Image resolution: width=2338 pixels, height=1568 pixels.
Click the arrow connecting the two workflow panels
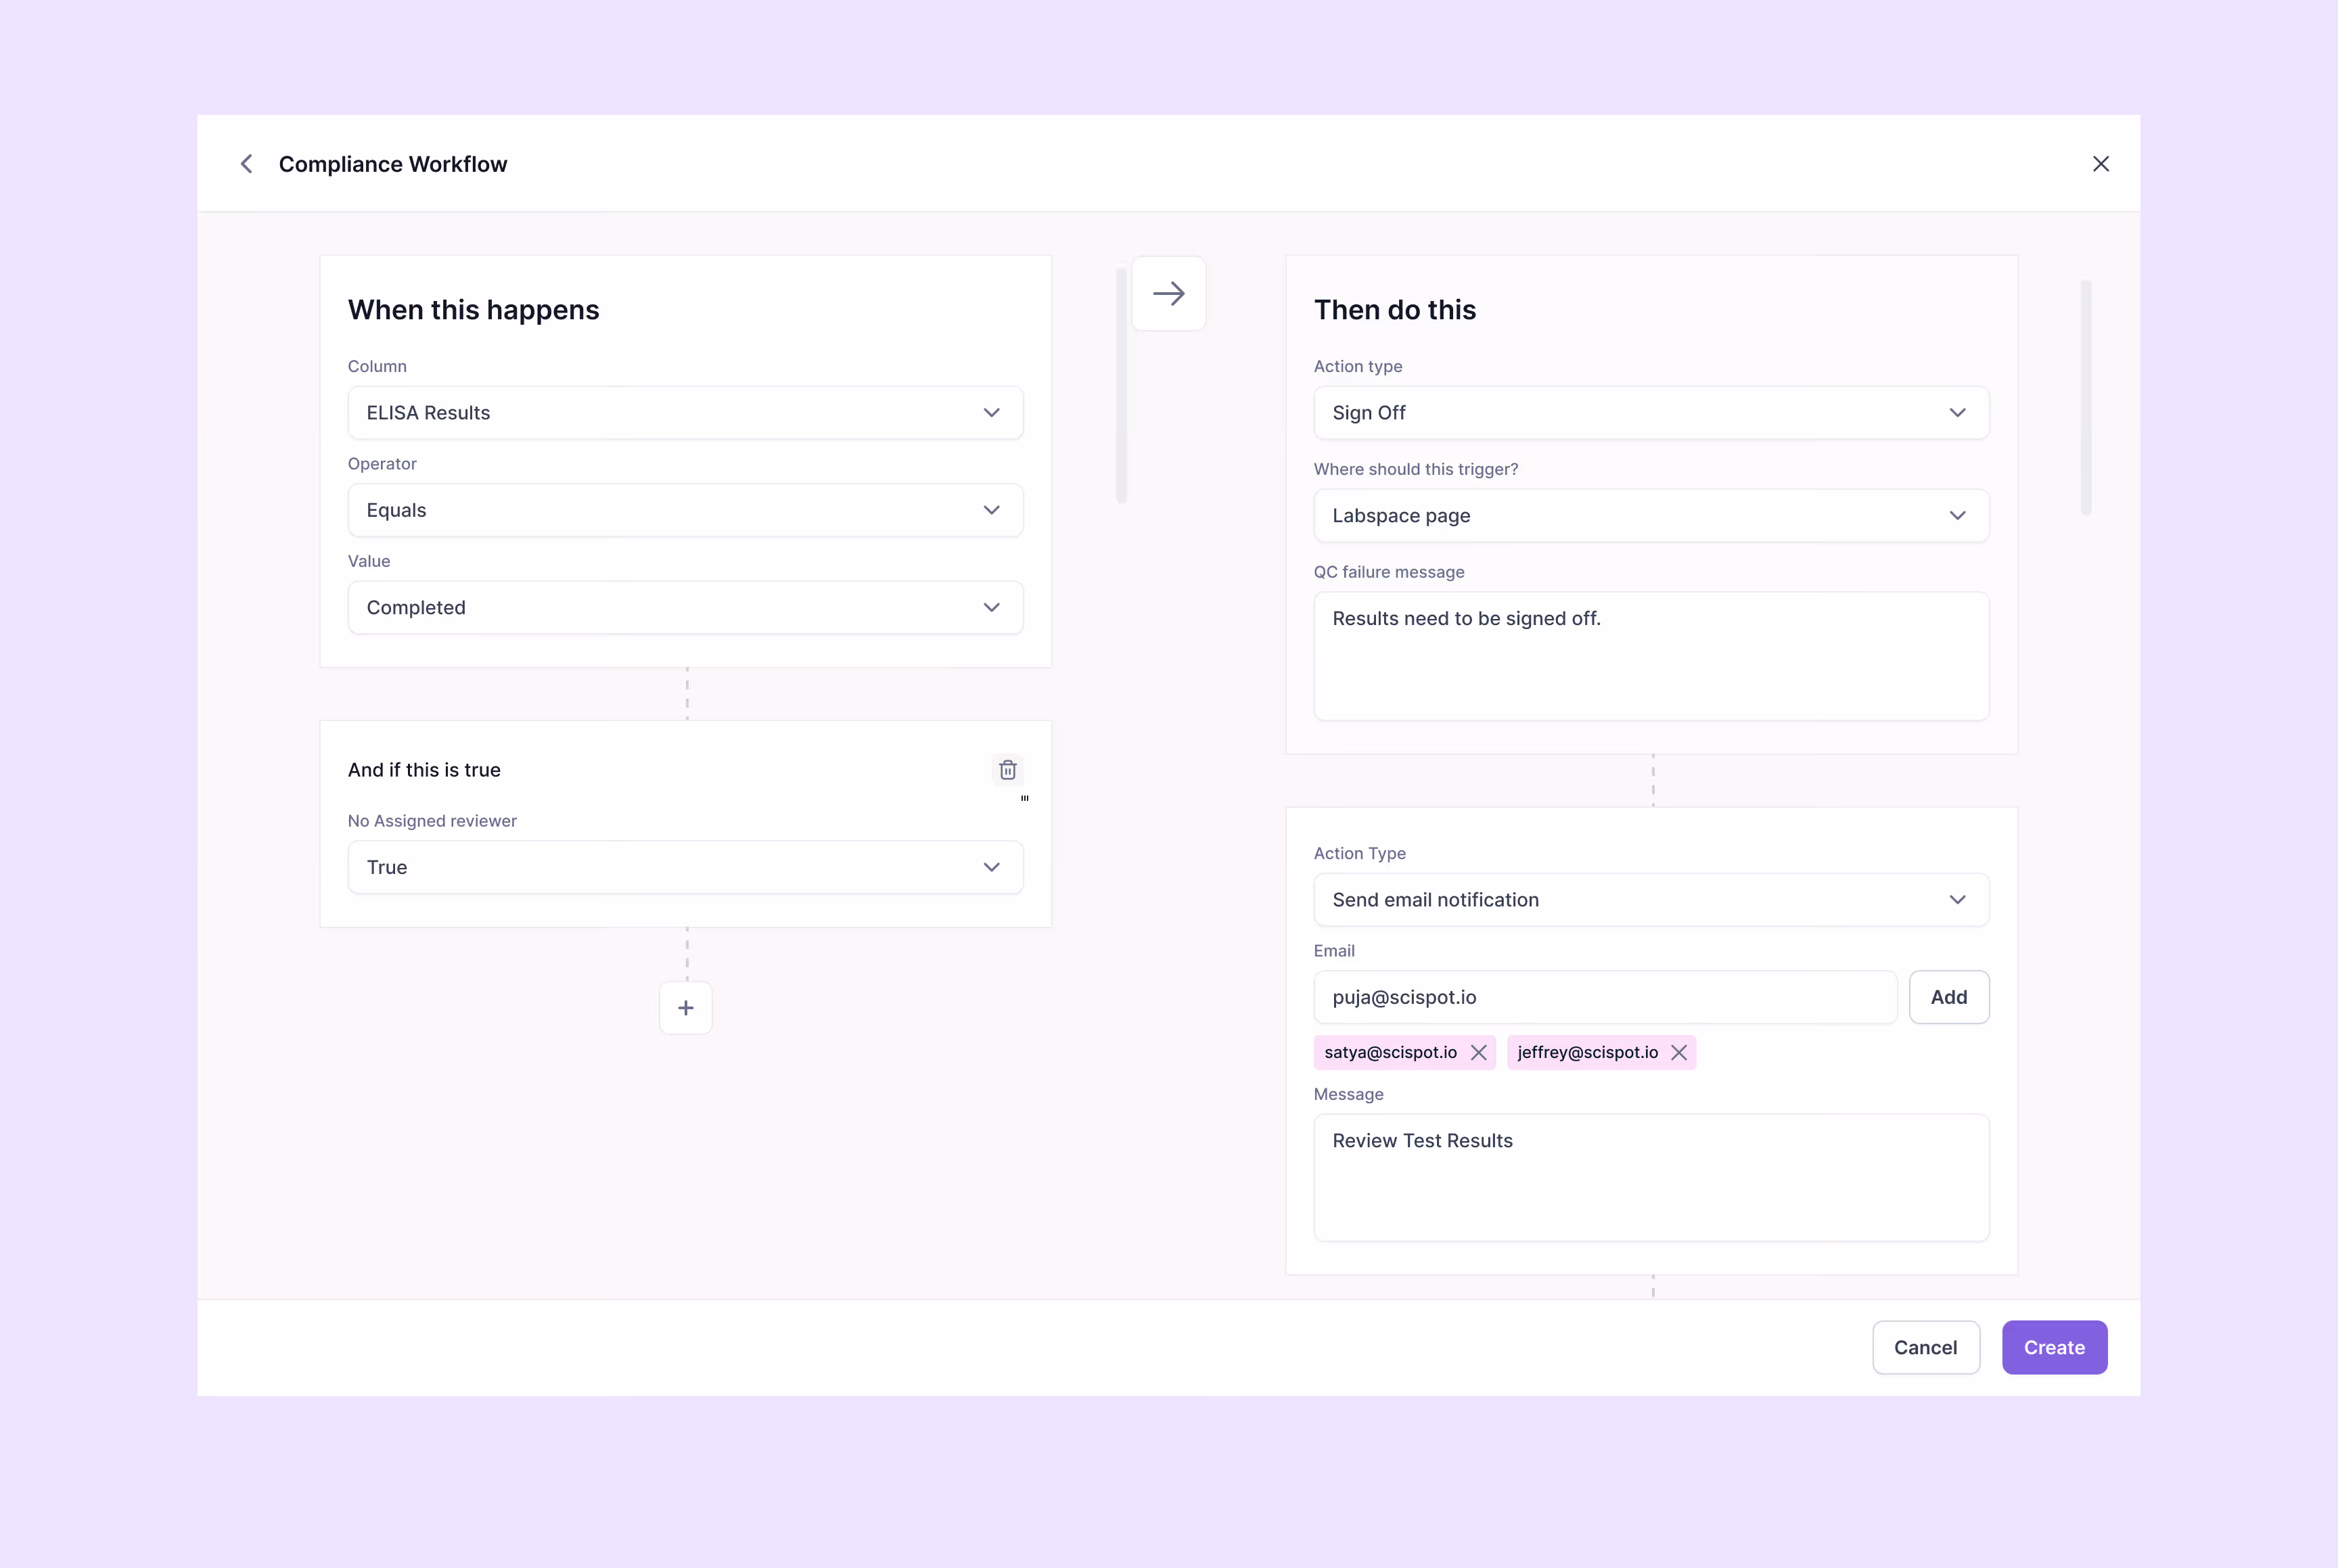(1169, 293)
